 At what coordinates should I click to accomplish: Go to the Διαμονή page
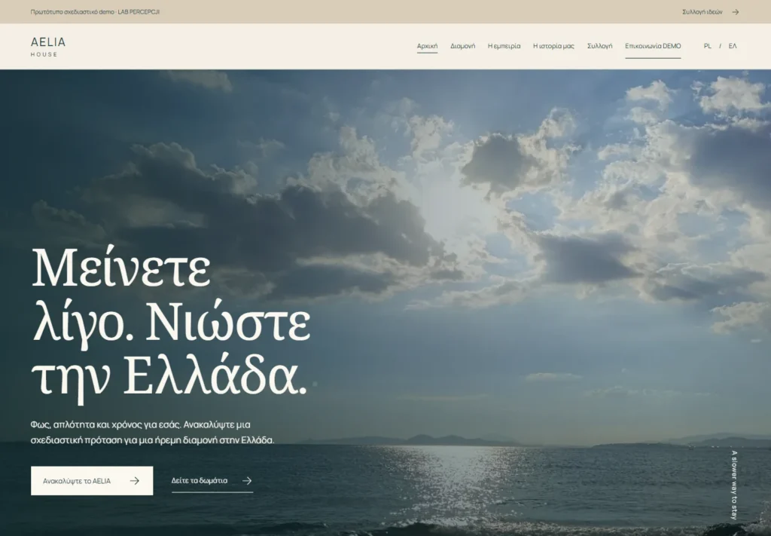click(x=463, y=46)
